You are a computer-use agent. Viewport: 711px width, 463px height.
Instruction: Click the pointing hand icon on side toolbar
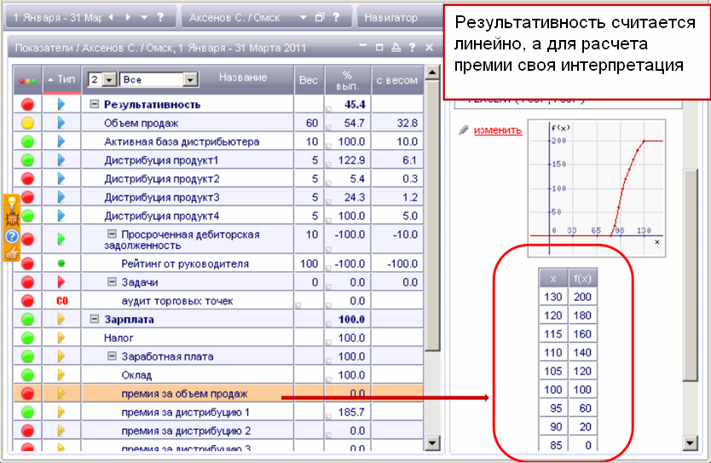point(12,252)
